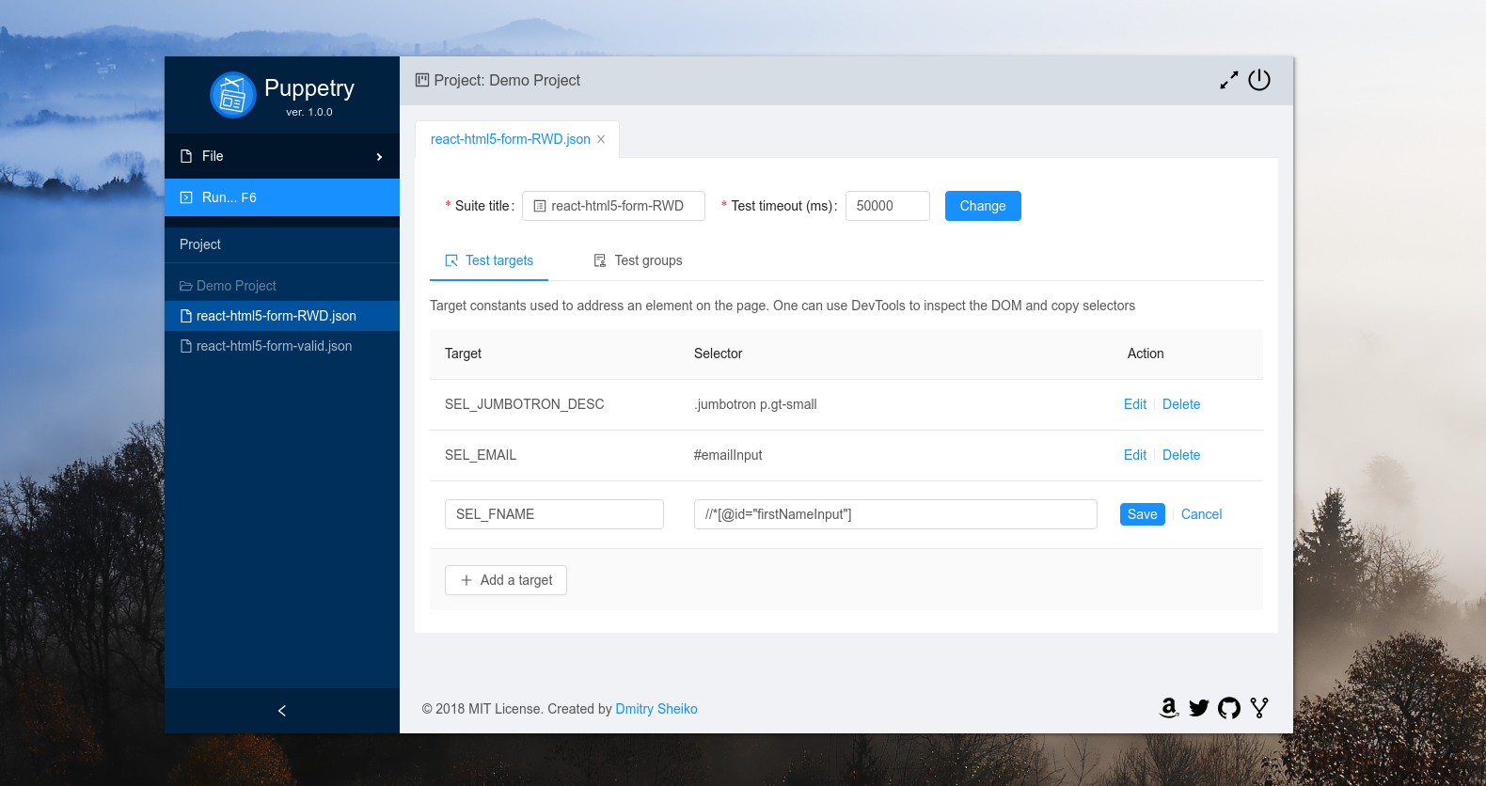Delete the SEL_EMAIL target

click(1181, 455)
